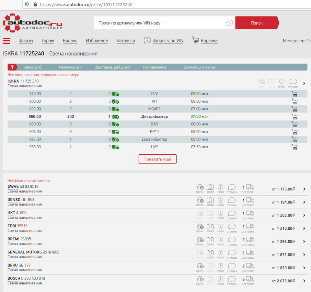
Task: Expand the HKT A-608 offers
Action: 304,215
